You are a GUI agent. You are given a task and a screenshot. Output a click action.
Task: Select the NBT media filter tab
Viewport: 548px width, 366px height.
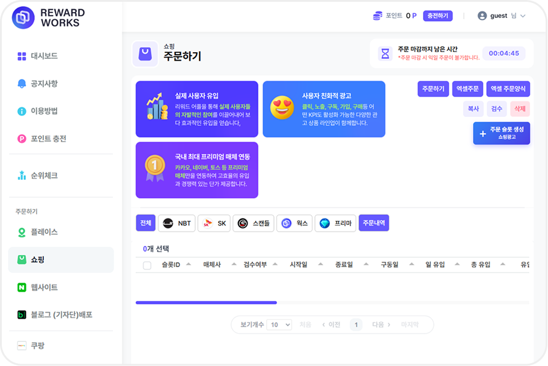177,223
